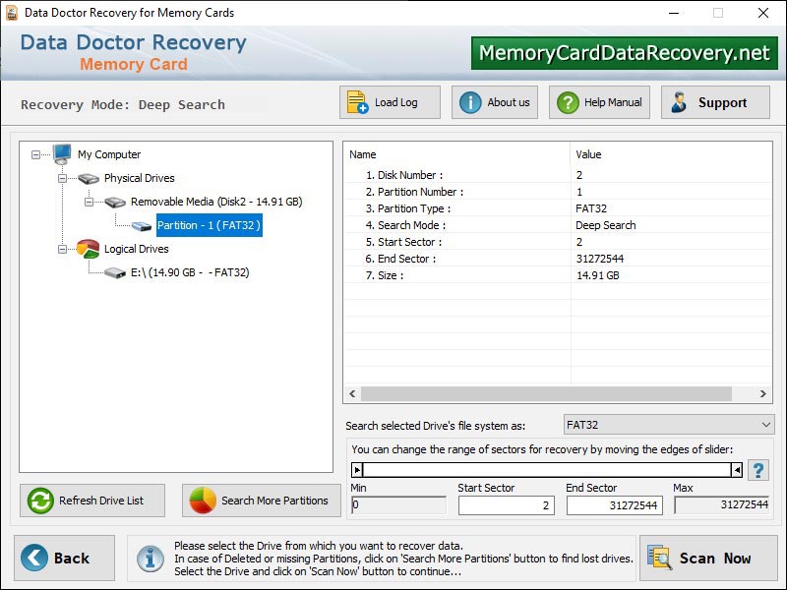This screenshot has height=590, width=787.
Task: Click the blue help icon beside the slider
Action: coord(757,470)
